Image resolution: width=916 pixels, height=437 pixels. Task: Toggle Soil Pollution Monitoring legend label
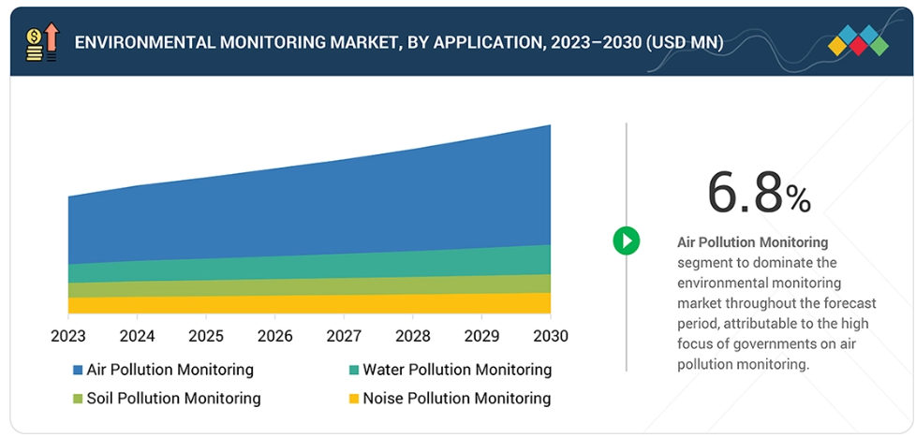coord(173,399)
